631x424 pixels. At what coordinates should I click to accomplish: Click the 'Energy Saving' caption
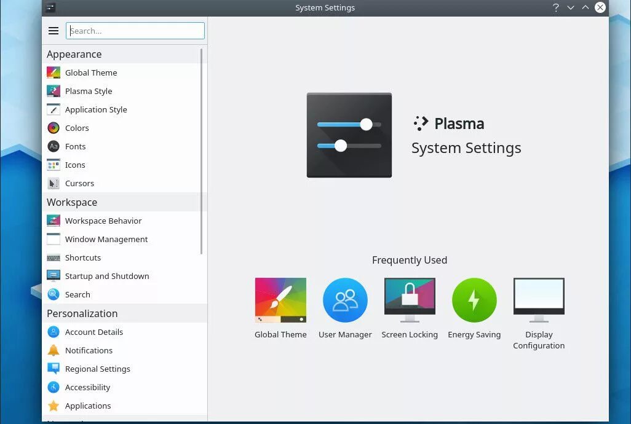[474, 334]
